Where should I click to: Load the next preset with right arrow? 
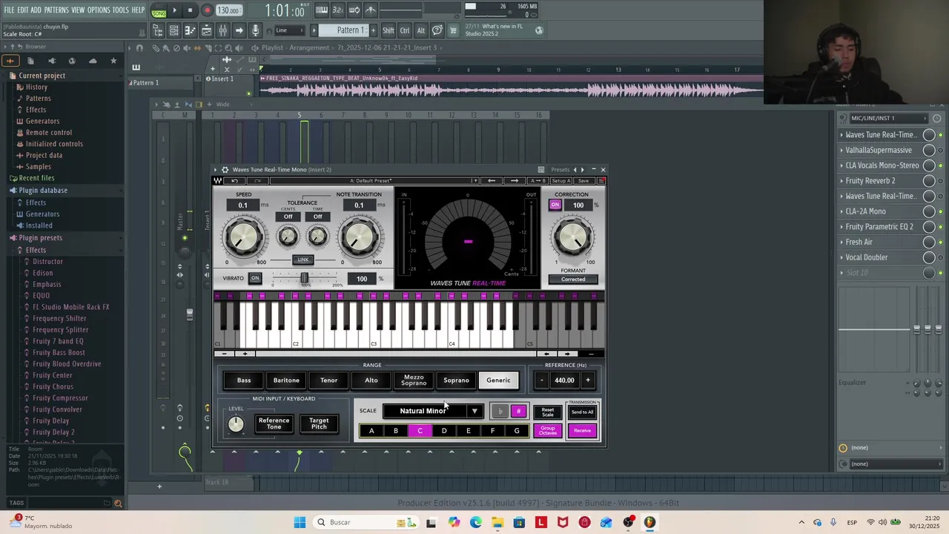(x=515, y=181)
